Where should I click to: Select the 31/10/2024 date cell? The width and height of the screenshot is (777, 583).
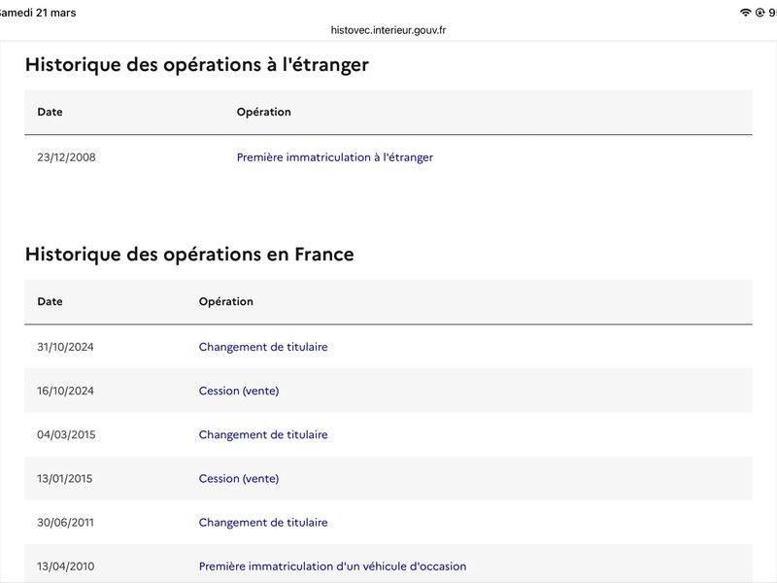pyautogui.click(x=65, y=347)
